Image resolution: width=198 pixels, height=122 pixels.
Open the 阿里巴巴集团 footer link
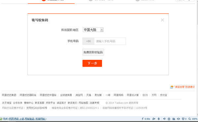(9, 95)
